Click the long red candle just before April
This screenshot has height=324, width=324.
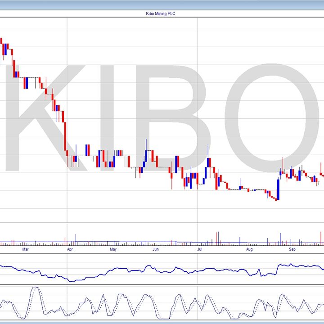click(x=66, y=136)
